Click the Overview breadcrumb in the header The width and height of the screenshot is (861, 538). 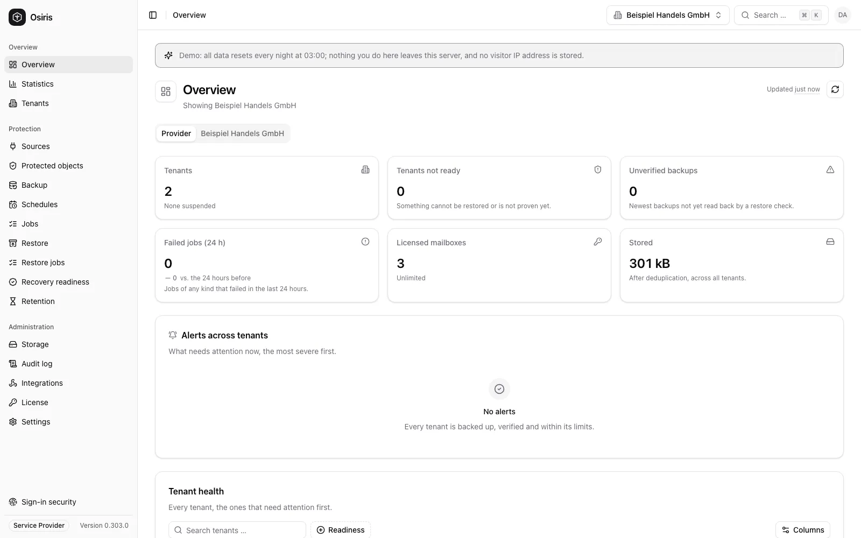189,15
